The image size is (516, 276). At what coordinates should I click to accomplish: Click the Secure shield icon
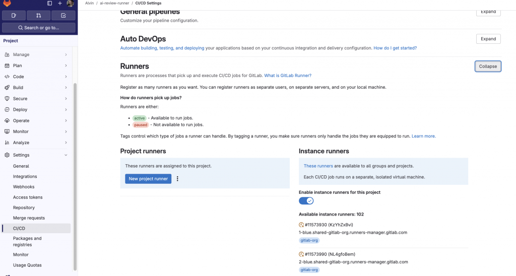tap(7, 99)
